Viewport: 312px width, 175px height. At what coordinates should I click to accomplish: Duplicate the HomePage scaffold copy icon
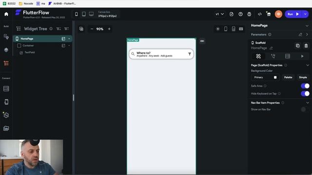pos(298,46)
